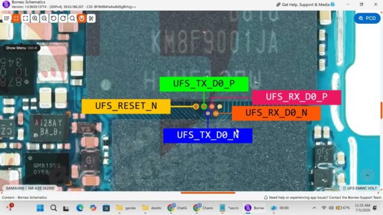
Task: Open Microsoft Store from taskbar
Action: coord(106,208)
